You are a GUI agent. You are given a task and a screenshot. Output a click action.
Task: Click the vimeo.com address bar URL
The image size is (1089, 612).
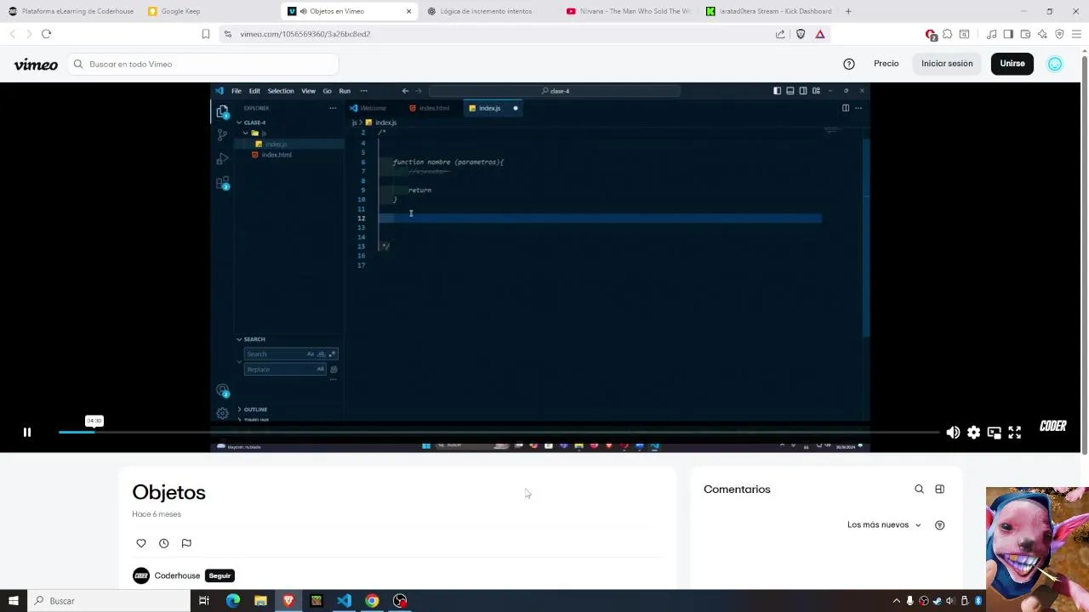pos(305,34)
